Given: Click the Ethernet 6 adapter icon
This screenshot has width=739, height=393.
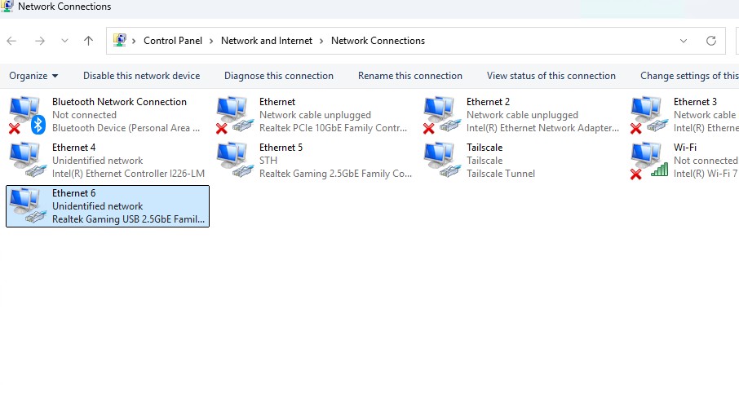Looking at the screenshot, I should [x=24, y=205].
